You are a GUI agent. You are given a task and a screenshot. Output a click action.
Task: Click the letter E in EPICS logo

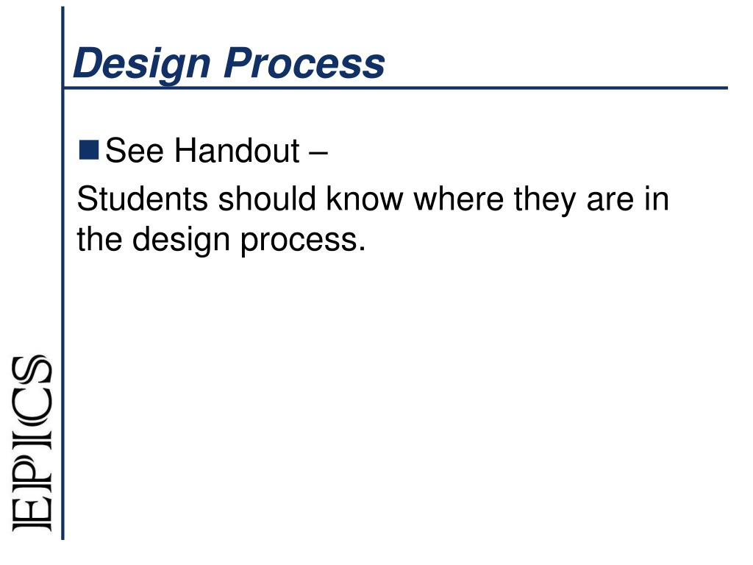(x=32, y=517)
